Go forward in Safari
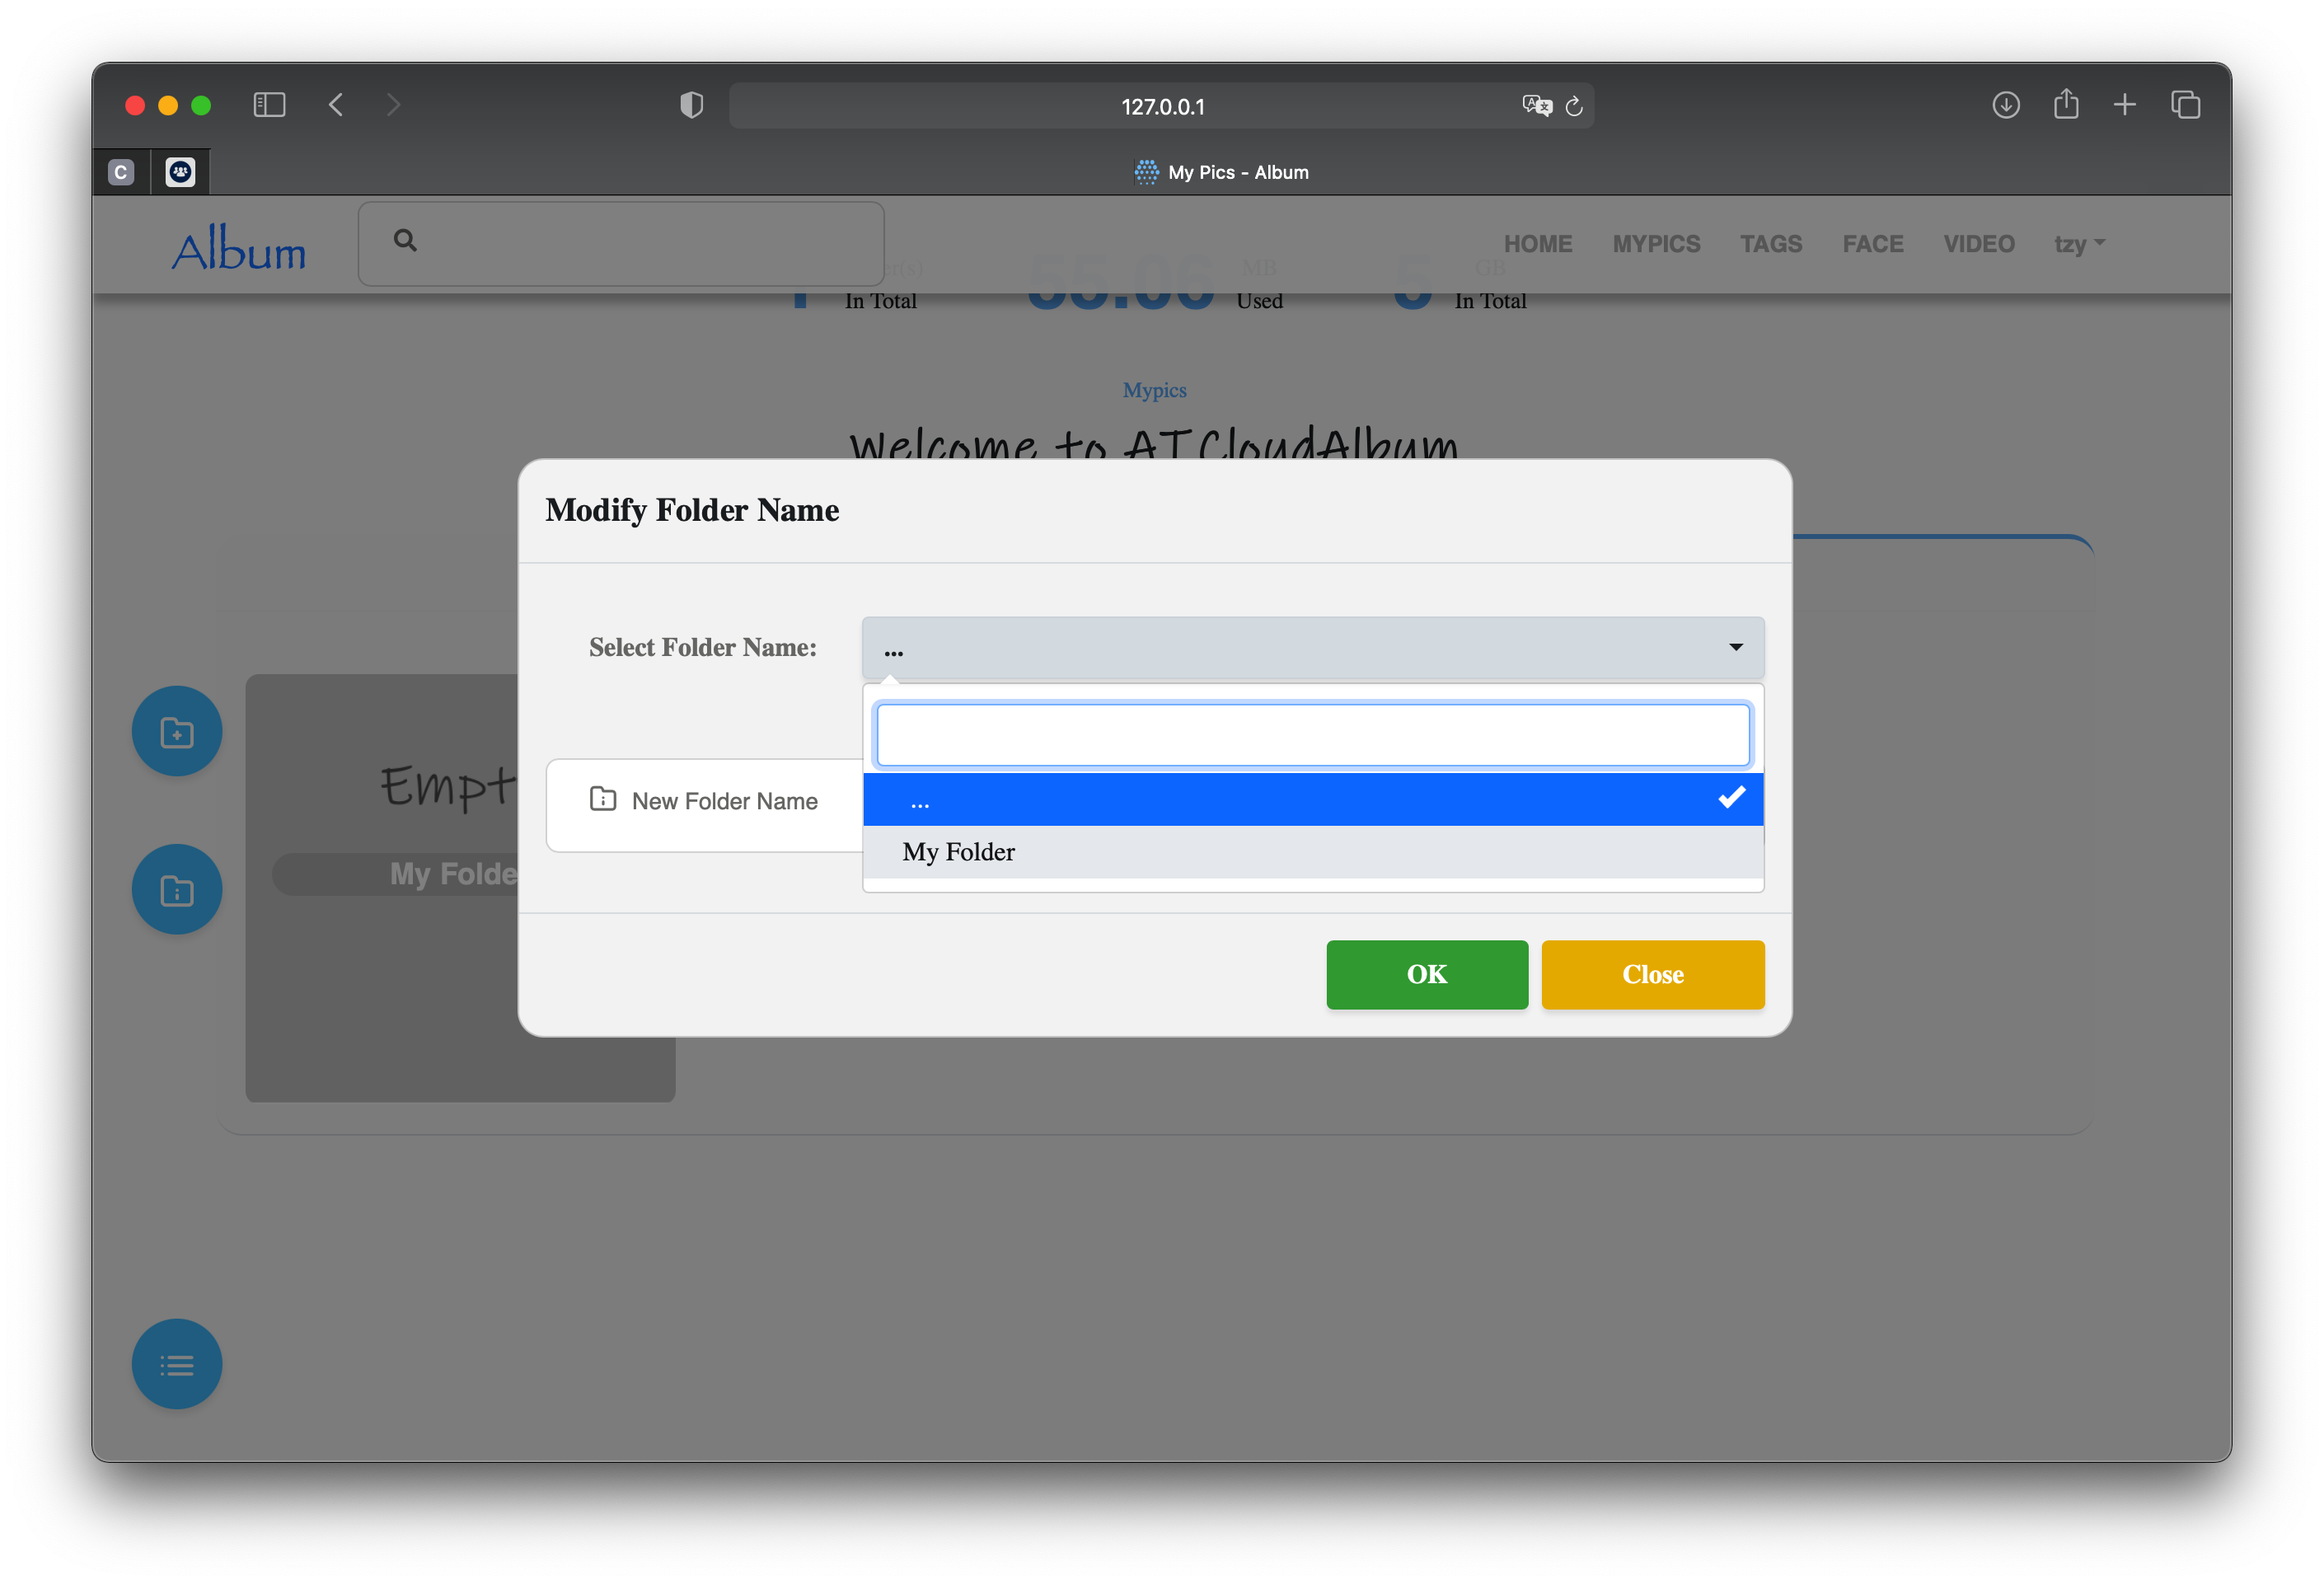Viewport: 2324px width, 1584px height. pos(393,105)
